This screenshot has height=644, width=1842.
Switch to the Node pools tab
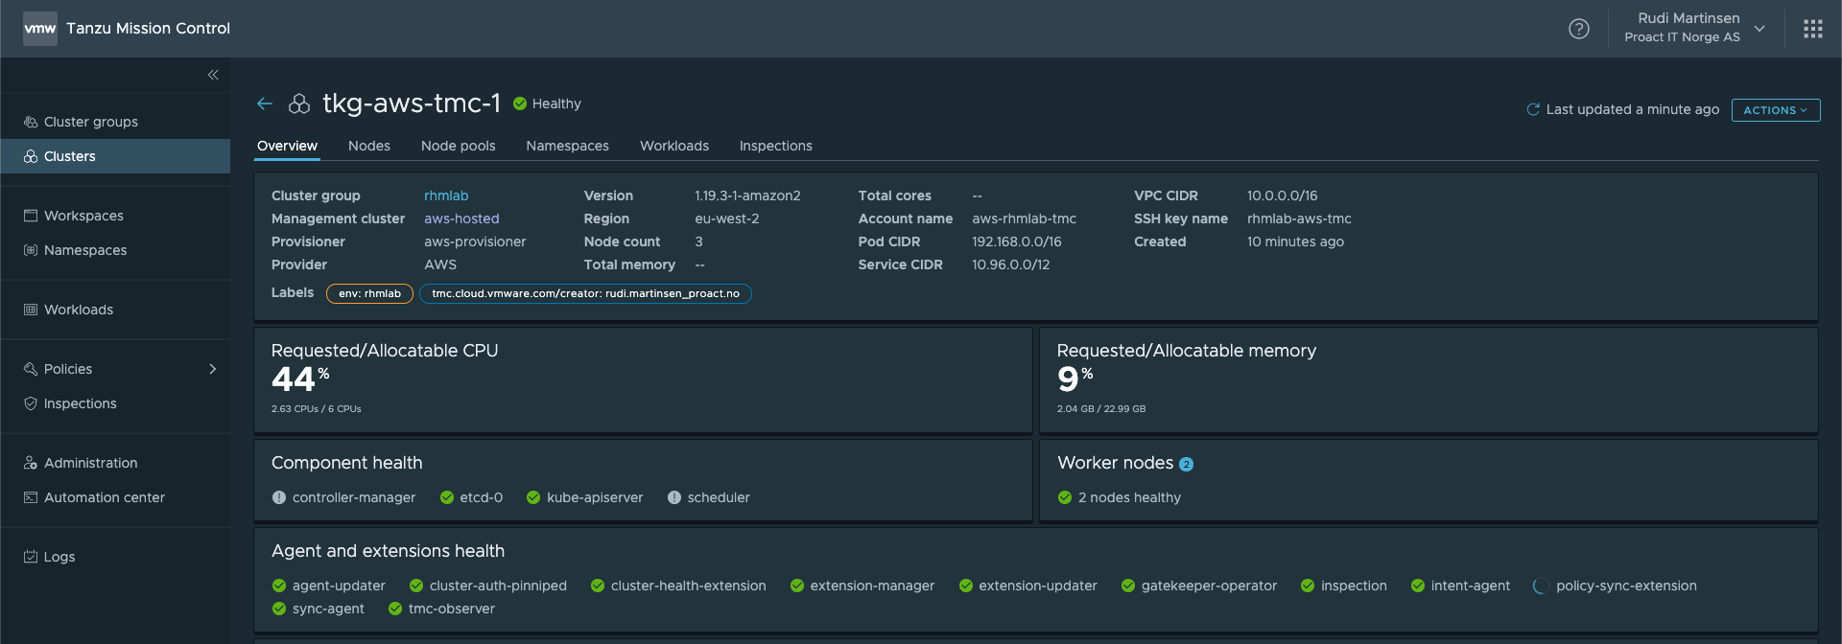coord(459,146)
